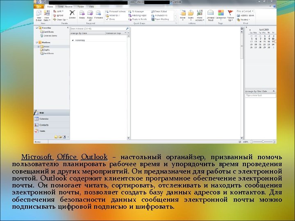Select the Team E-Mail quick step
Screen dimensions: 295x221
159,11
